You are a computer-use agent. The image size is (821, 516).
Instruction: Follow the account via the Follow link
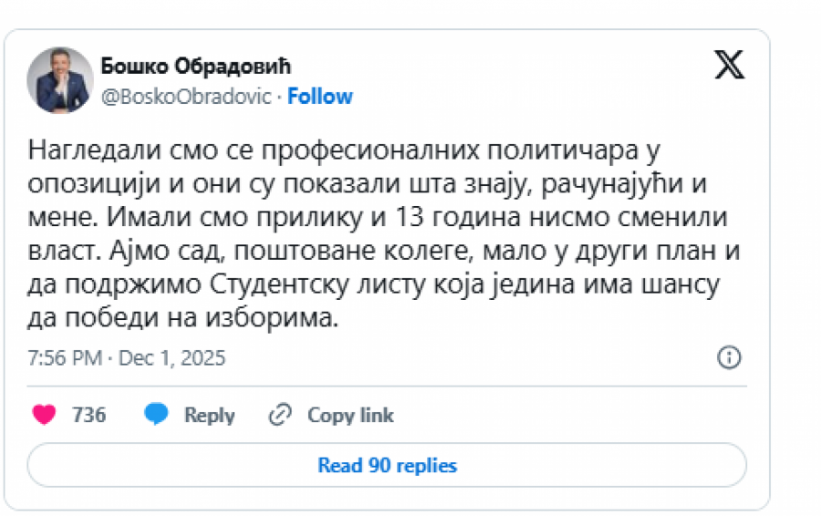click(x=320, y=97)
